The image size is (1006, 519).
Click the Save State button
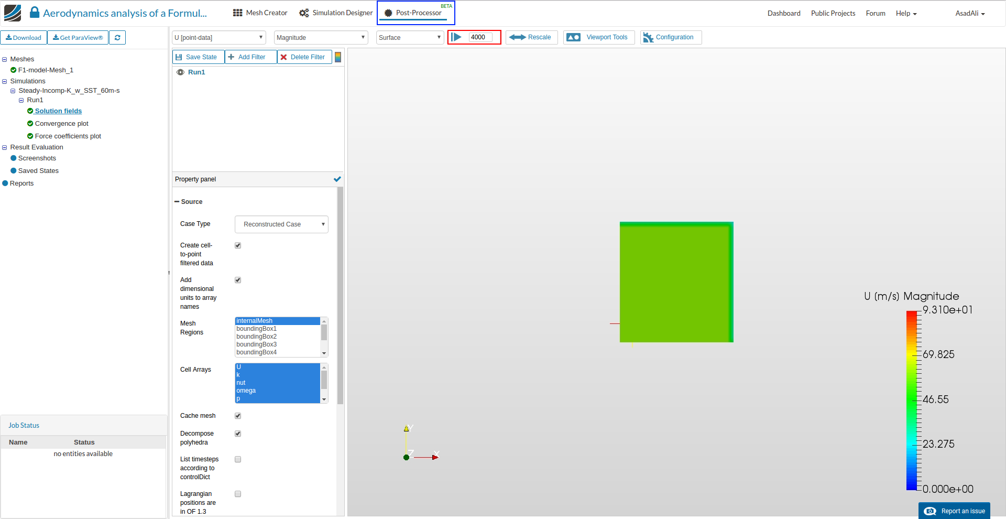(x=199, y=57)
